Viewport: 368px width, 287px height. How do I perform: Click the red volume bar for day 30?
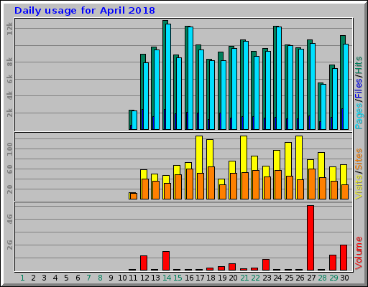pyautogui.click(x=344, y=258)
